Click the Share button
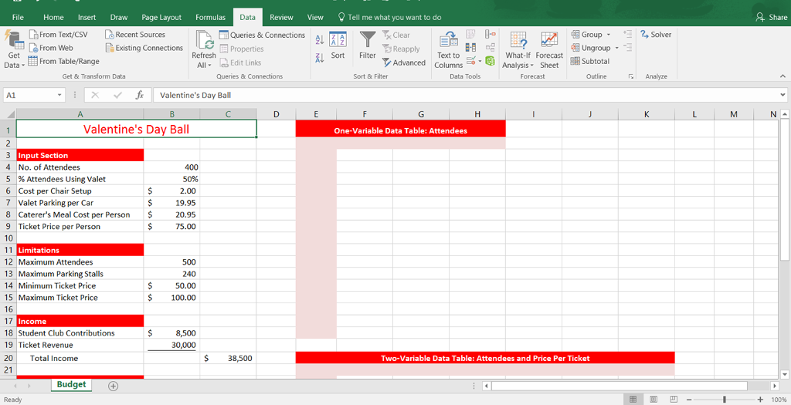Viewport: 791px width, 405px height. (772, 17)
